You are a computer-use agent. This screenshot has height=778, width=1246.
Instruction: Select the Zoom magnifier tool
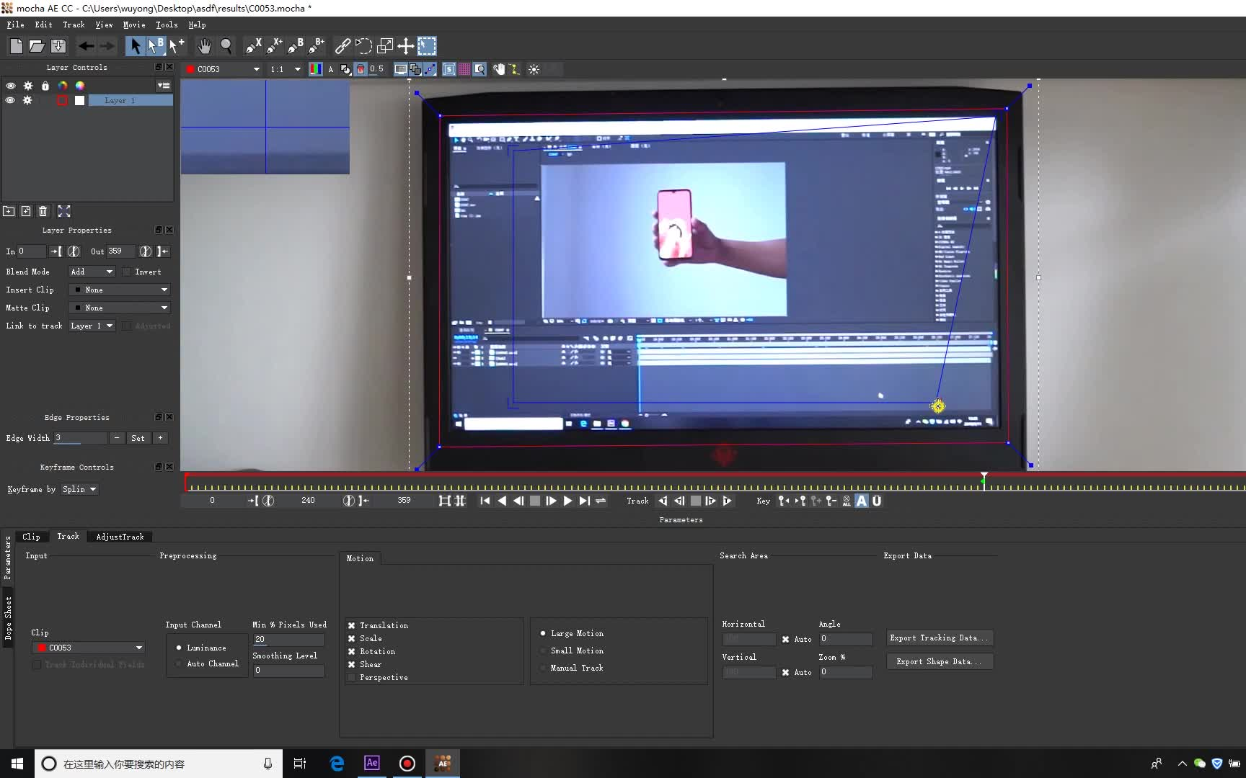click(226, 46)
